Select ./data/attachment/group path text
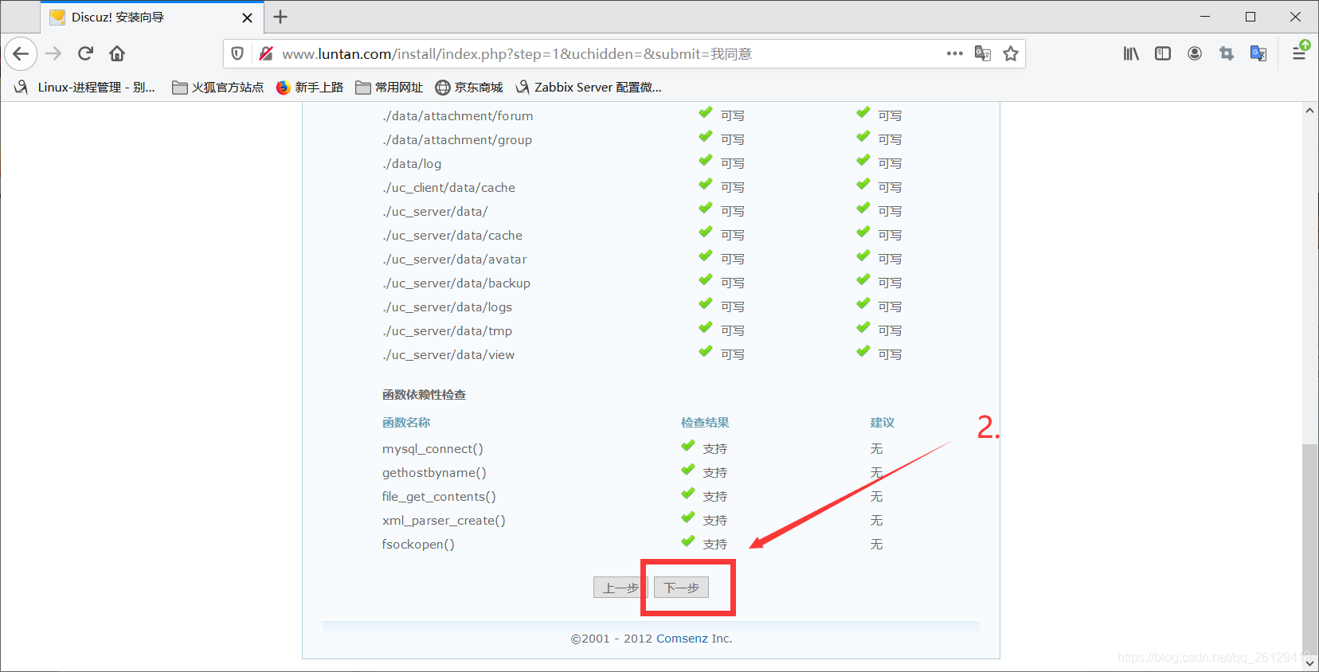This screenshot has height=672, width=1319. [x=457, y=139]
